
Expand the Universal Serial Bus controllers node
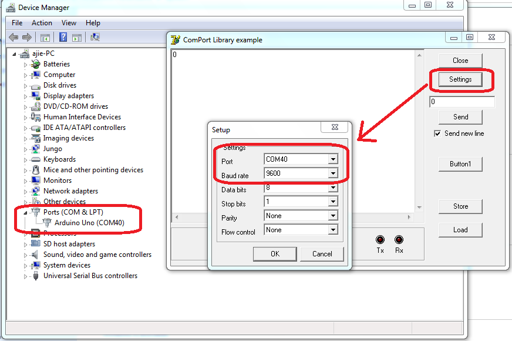click(x=25, y=276)
